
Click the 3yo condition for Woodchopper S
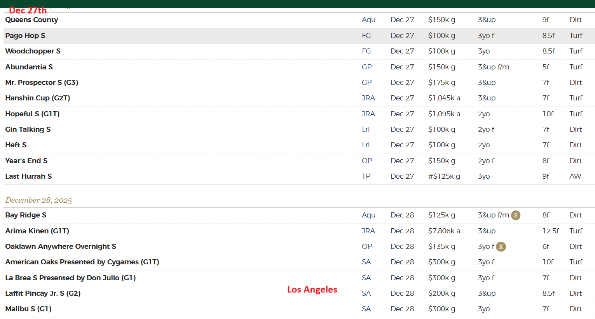pyautogui.click(x=484, y=51)
